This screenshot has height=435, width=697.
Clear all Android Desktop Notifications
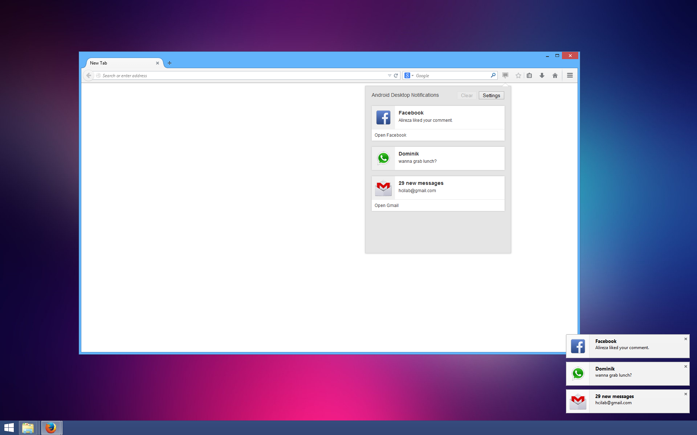[x=466, y=95]
